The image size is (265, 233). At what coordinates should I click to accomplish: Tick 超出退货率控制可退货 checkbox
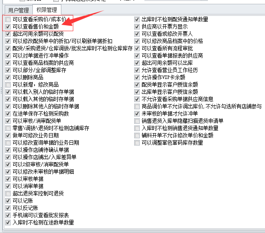8,193
